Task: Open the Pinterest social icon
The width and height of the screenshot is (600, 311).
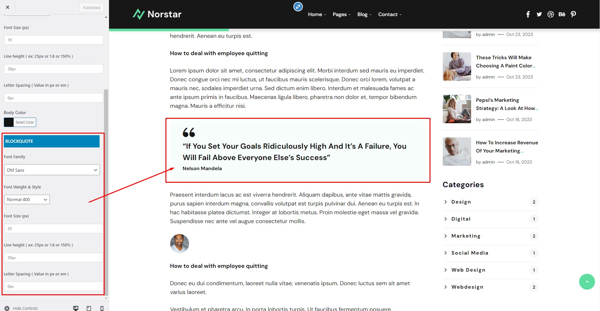Action: pyautogui.click(x=573, y=14)
